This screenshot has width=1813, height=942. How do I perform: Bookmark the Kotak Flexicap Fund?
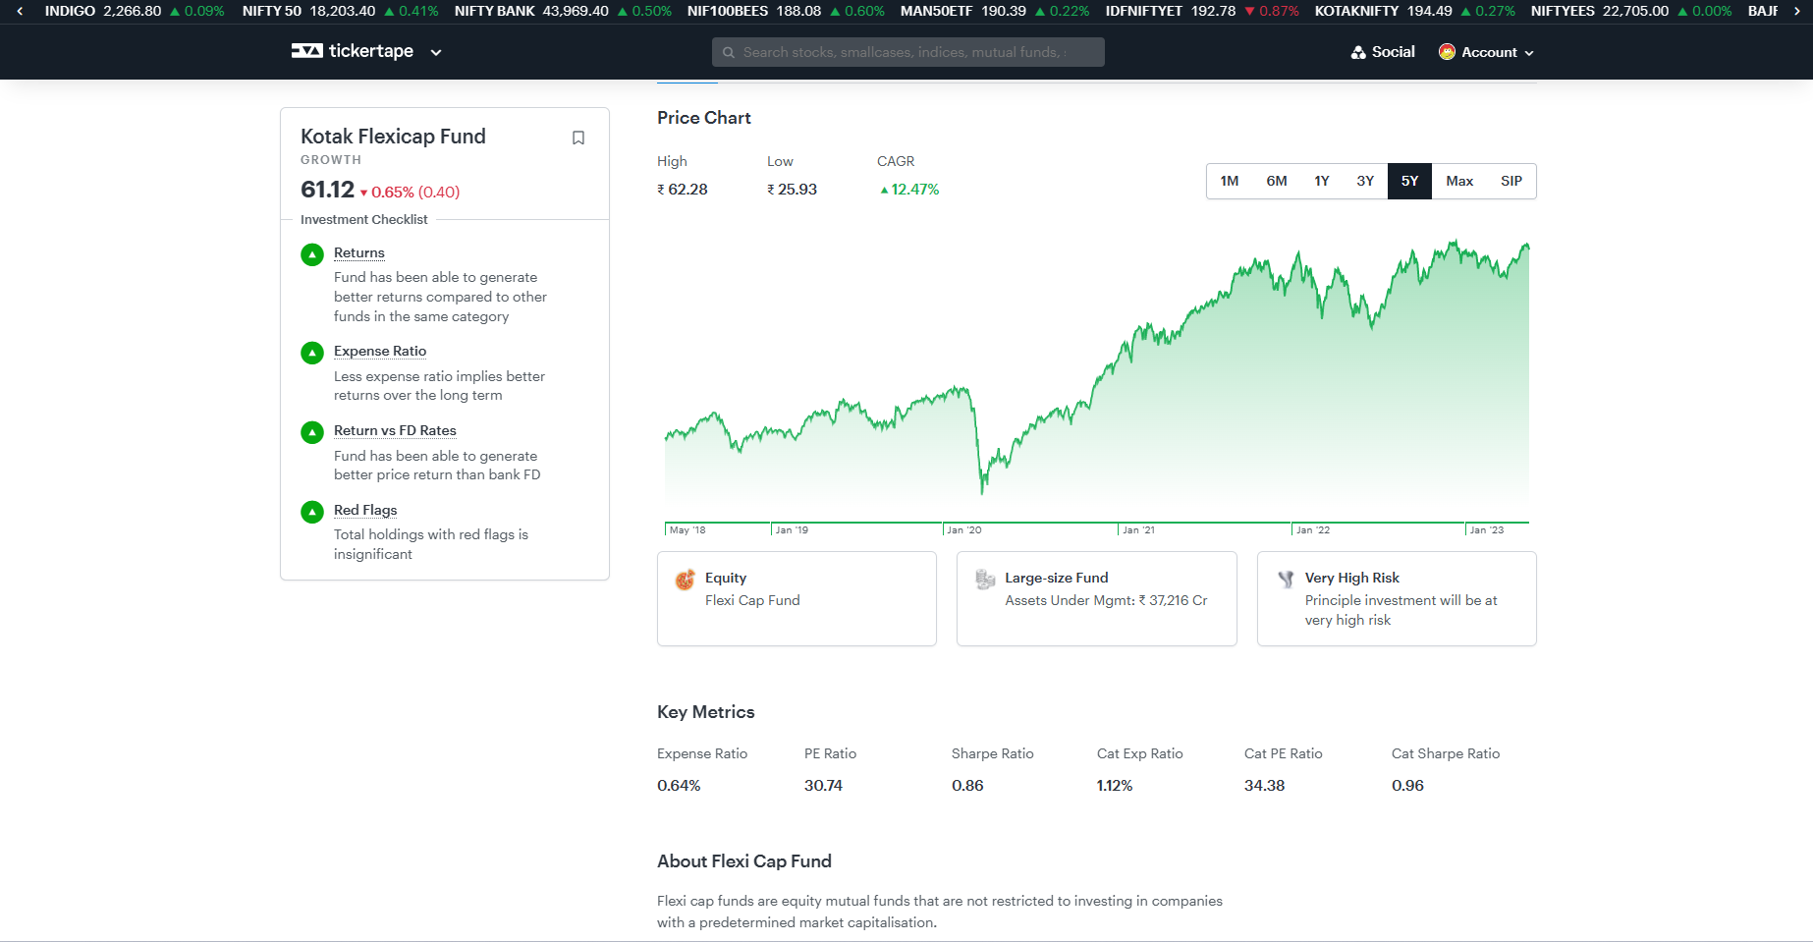pyautogui.click(x=578, y=138)
